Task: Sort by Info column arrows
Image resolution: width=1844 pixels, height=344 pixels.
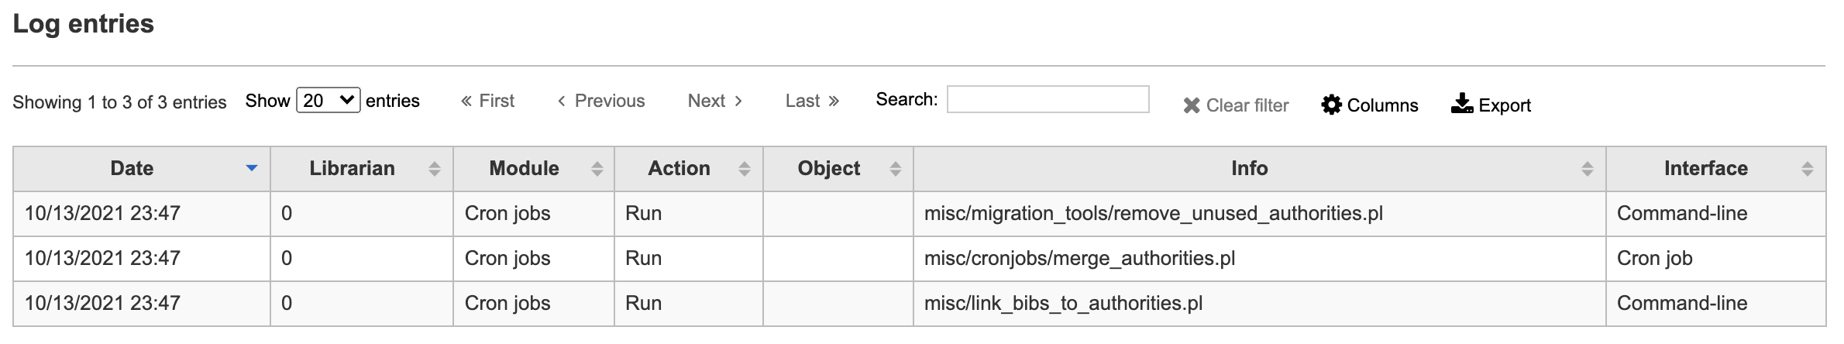Action: coord(1587,169)
